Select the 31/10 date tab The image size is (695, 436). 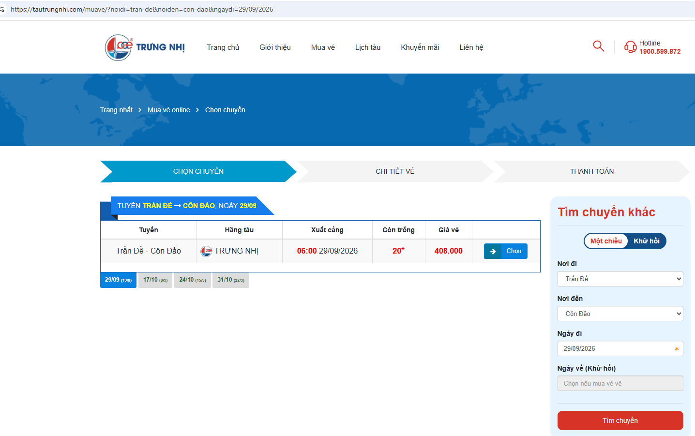pyautogui.click(x=231, y=280)
